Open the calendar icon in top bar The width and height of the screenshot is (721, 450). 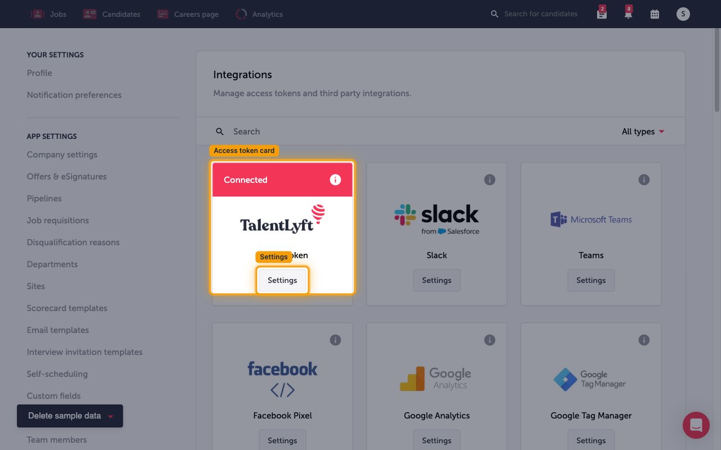(x=655, y=14)
